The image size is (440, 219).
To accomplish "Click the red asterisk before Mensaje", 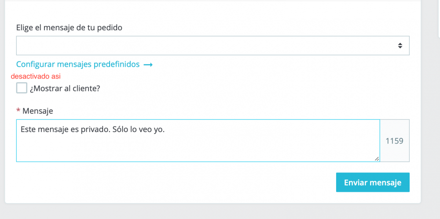I will click(x=18, y=111).
